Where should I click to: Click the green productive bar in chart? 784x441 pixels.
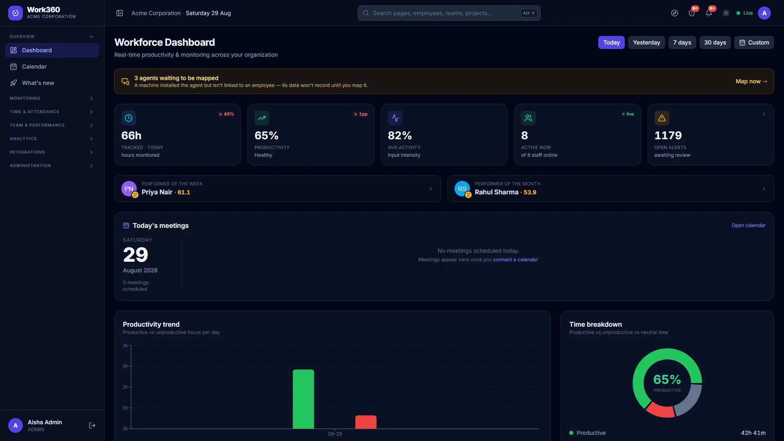click(x=303, y=399)
